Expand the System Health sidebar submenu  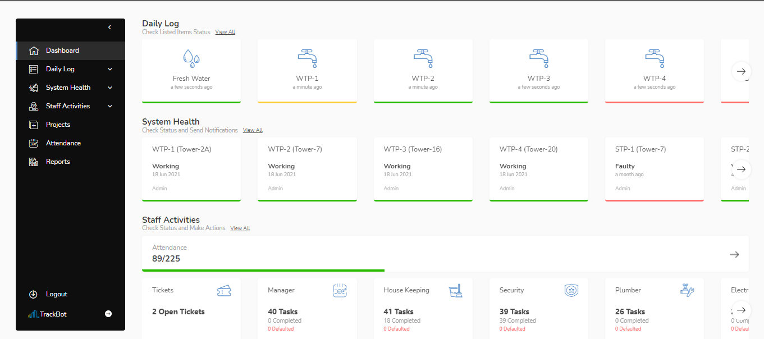point(109,88)
